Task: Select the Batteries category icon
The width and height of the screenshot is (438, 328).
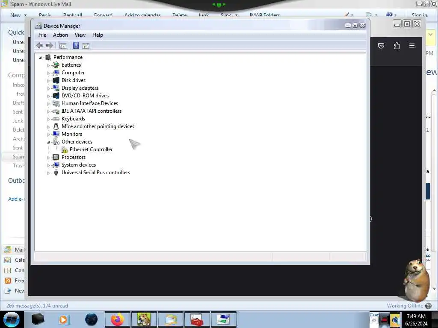Action: coord(56,65)
